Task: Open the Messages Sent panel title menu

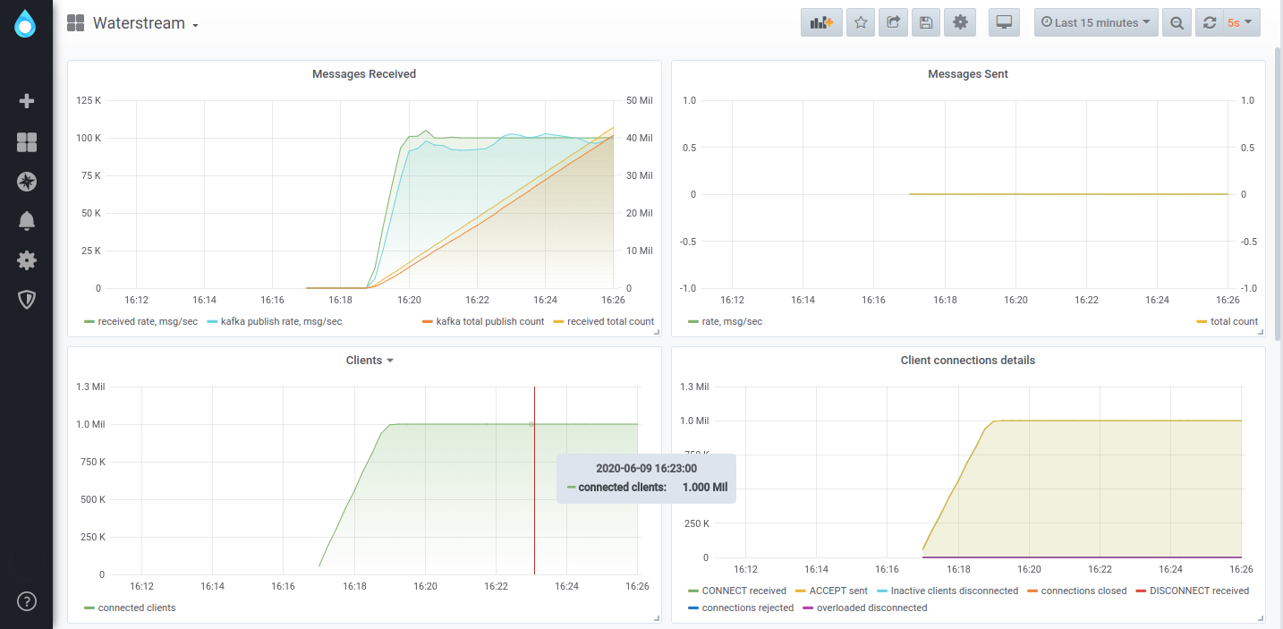Action: point(968,74)
